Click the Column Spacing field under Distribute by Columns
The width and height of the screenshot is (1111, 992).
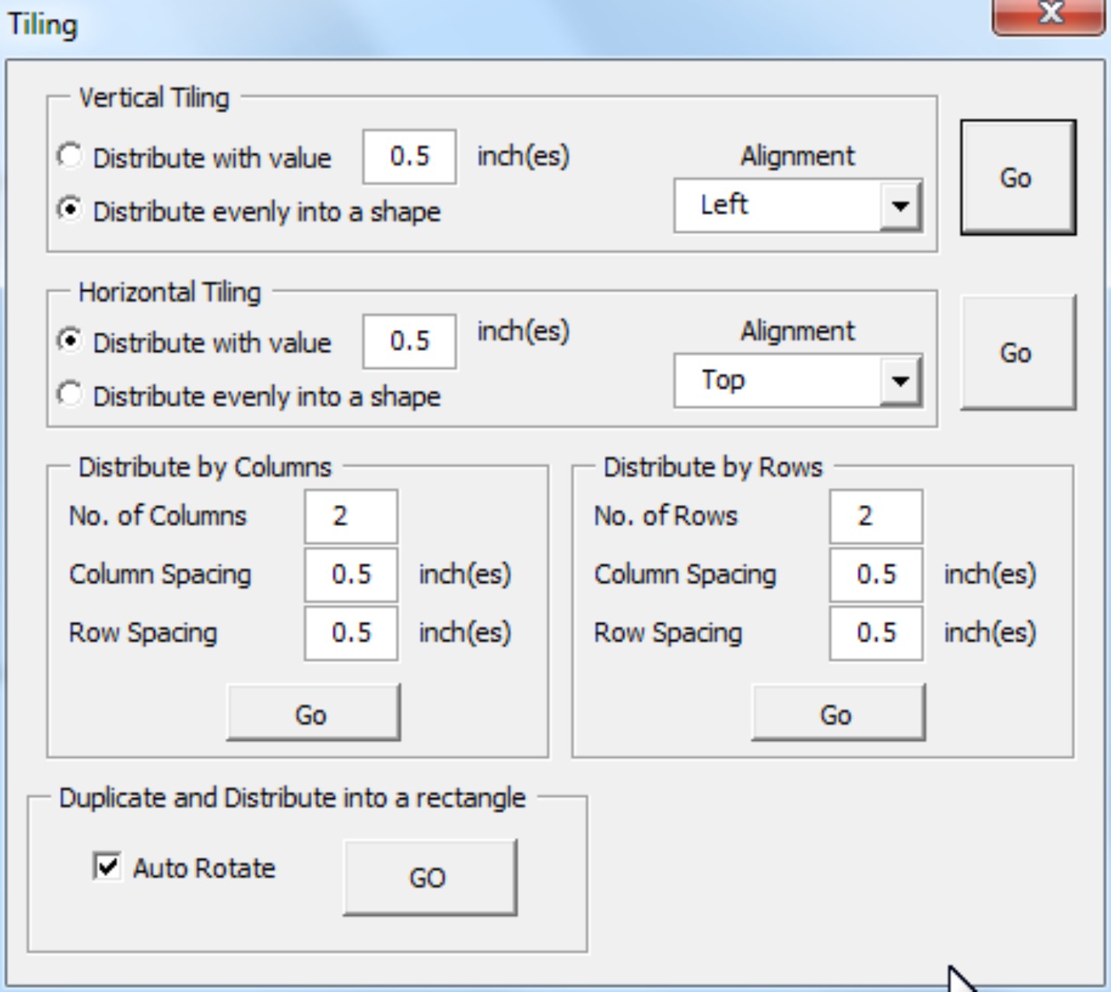351,573
